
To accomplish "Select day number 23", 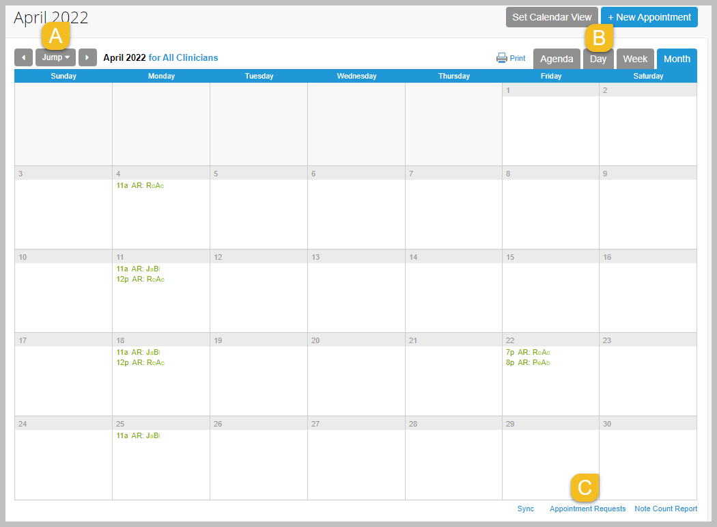I will point(607,340).
